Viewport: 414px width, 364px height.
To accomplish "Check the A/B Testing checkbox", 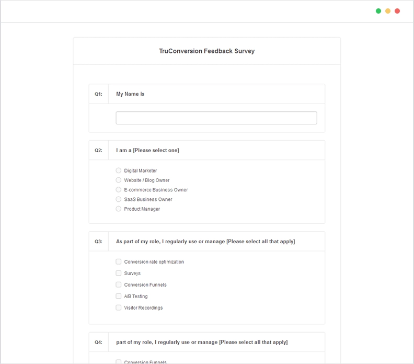I will coord(119,296).
